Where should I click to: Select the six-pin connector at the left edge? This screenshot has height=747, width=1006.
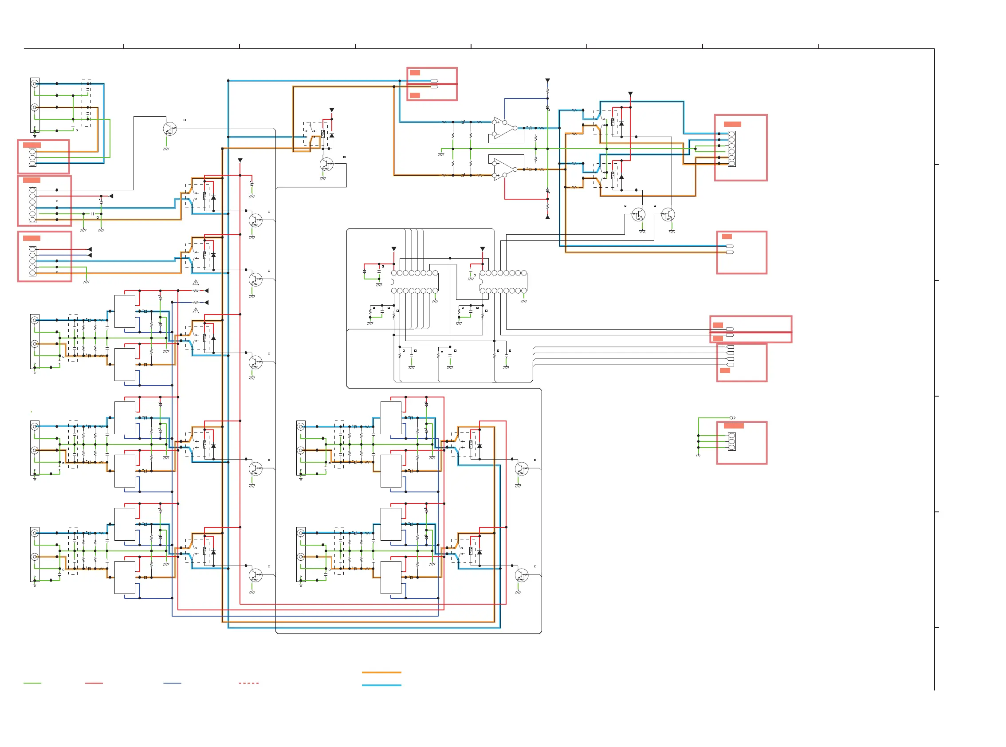pyautogui.click(x=32, y=205)
